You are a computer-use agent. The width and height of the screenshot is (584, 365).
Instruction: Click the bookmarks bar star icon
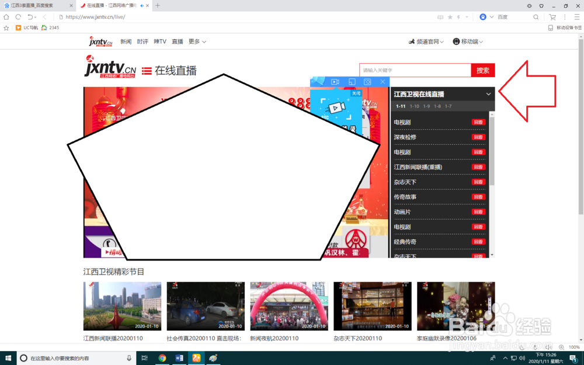tap(6, 27)
